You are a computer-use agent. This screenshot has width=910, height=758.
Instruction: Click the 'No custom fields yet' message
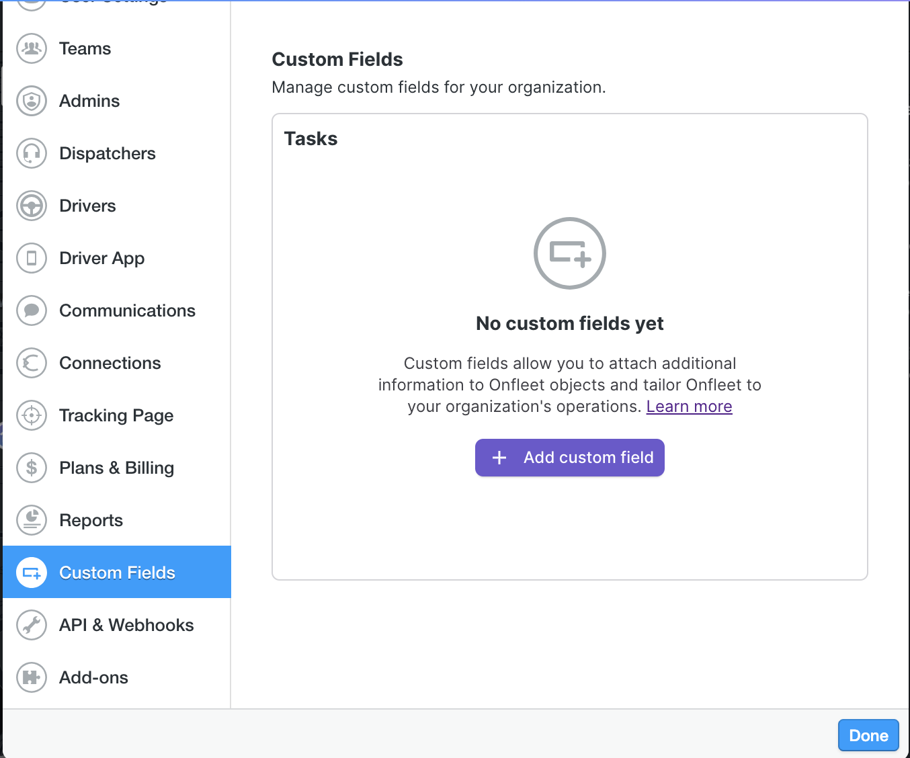click(570, 323)
